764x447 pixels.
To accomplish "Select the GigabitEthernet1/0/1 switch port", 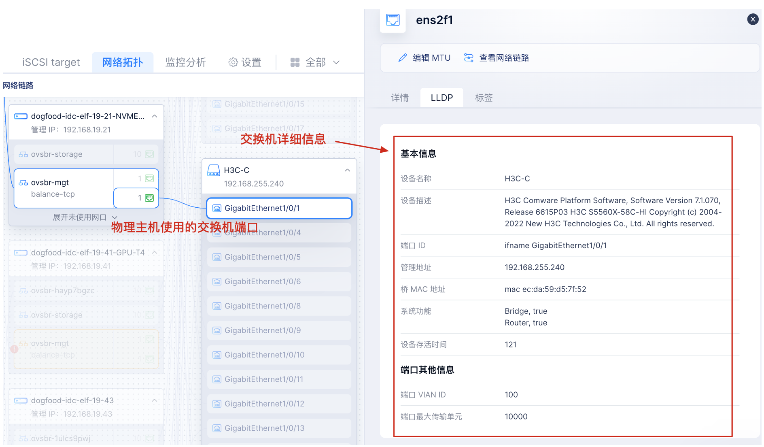I will pos(279,208).
